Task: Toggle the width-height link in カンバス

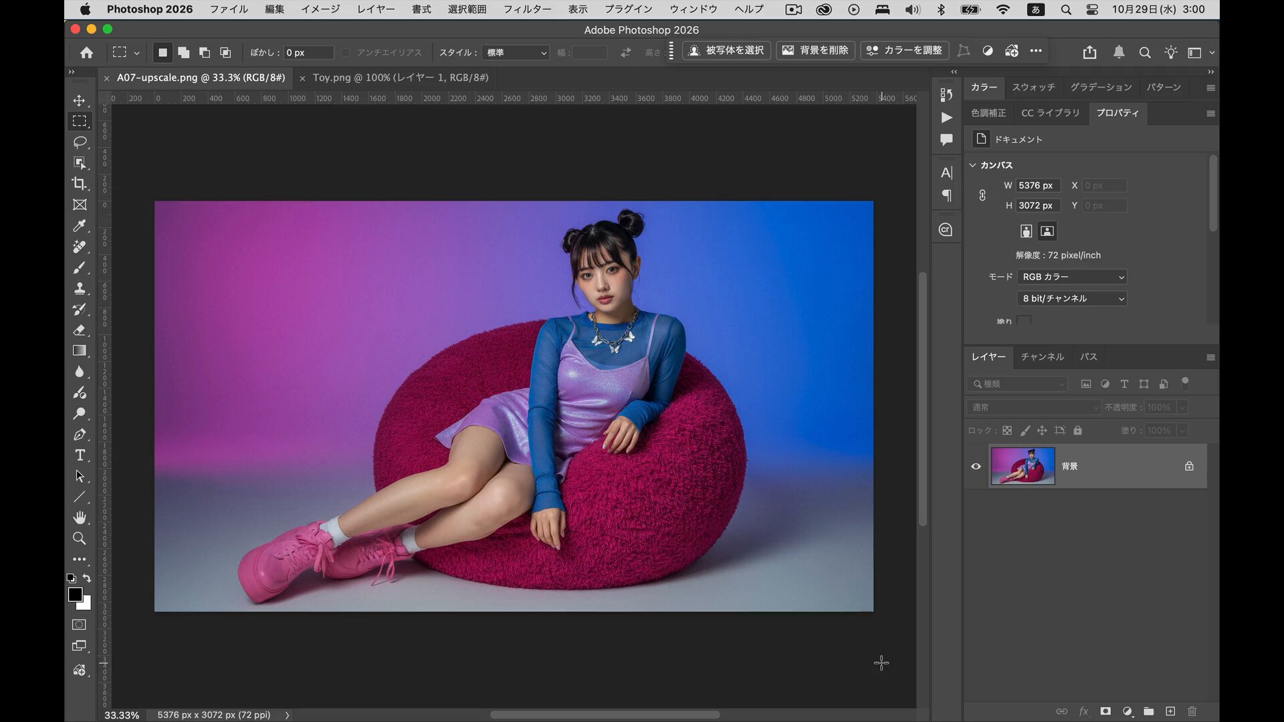Action: click(982, 195)
